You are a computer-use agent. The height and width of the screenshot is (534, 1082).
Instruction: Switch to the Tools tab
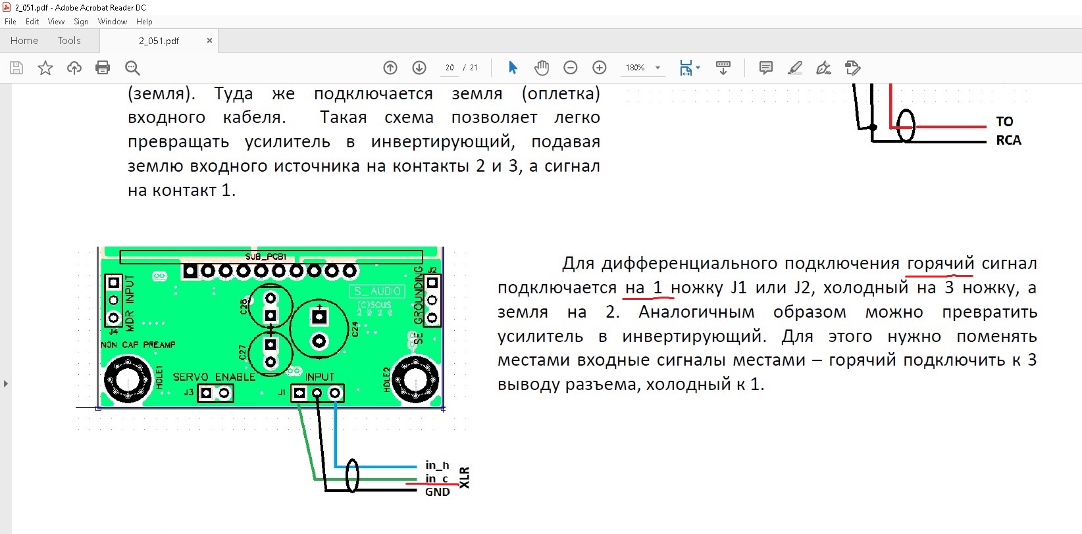pyautogui.click(x=69, y=41)
